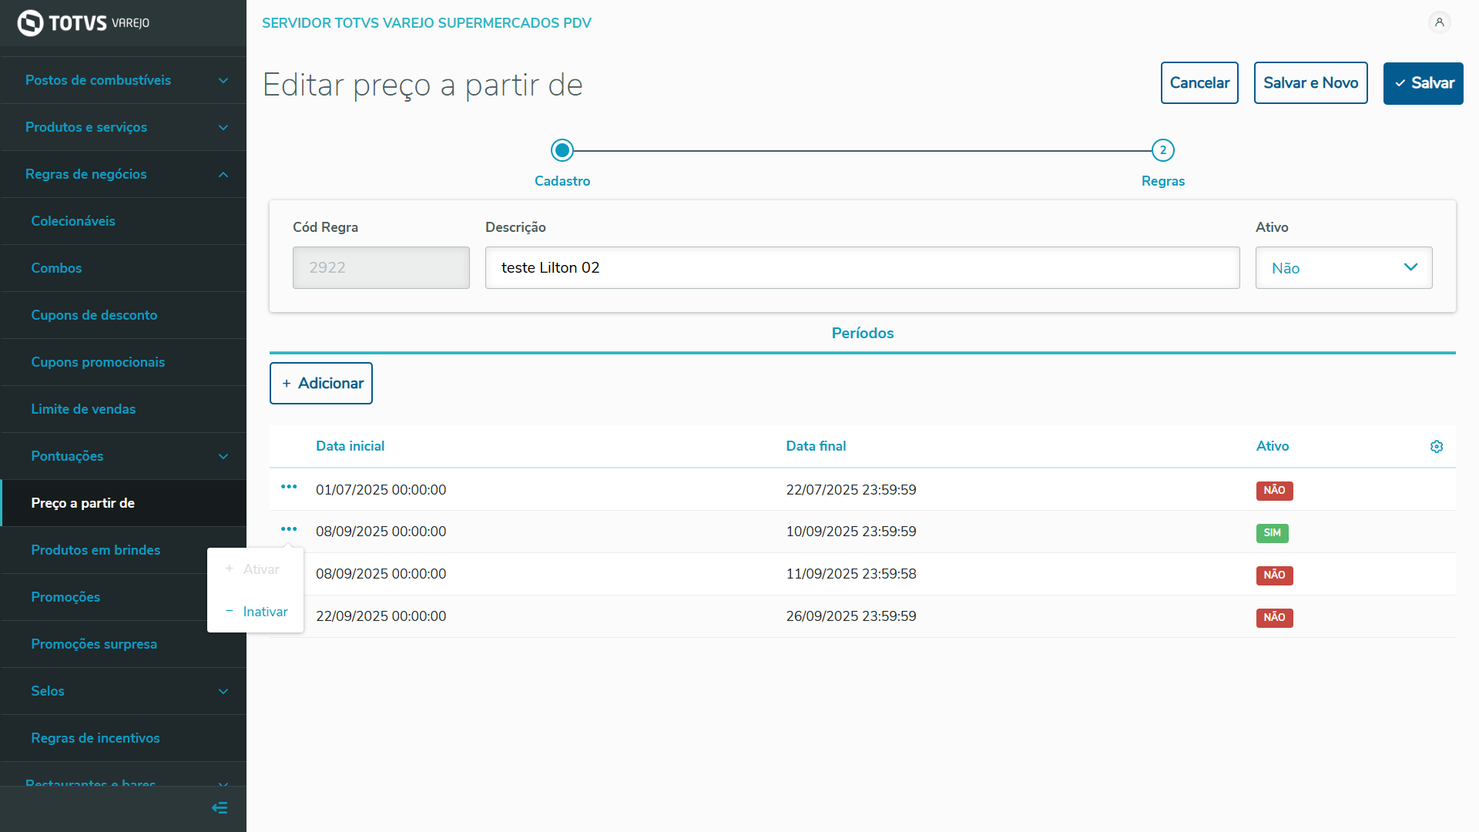Click NÃO badge for 22/07/2025 period
This screenshot has width=1479, height=832.
tap(1274, 491)
